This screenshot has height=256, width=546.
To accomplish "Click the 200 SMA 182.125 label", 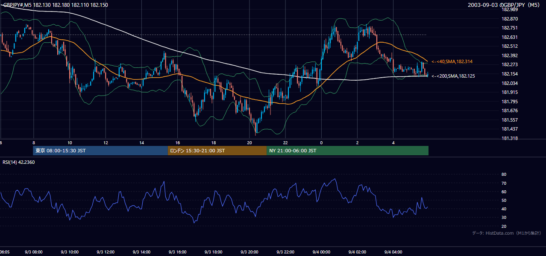I will 453,76.
